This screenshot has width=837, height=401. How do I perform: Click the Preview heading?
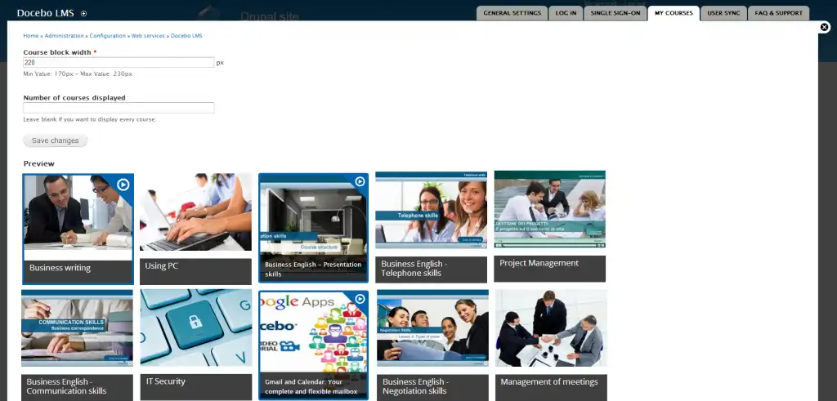pyautogui.click(x=39, y=163)
